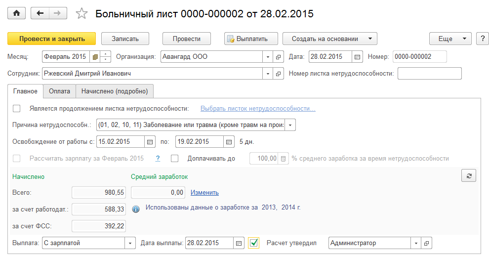This screenshot has width=489, height=255.
Task: Uncheck the Расчет утвердил checkbox
Action: [254, 243]
